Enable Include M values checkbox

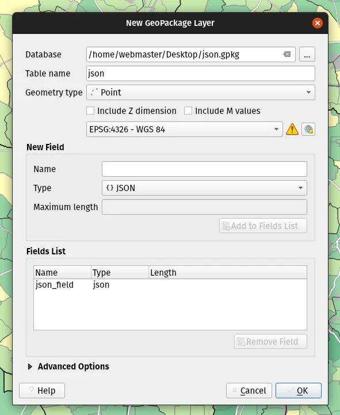click(x=188, y=111)
